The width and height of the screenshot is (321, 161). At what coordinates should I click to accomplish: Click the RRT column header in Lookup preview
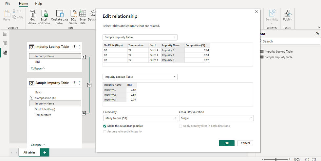click(131, 85)
